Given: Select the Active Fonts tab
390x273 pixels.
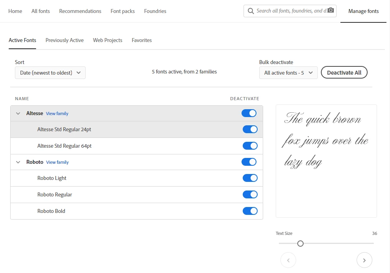Looking at the screenshot, I should click(22, 40).
